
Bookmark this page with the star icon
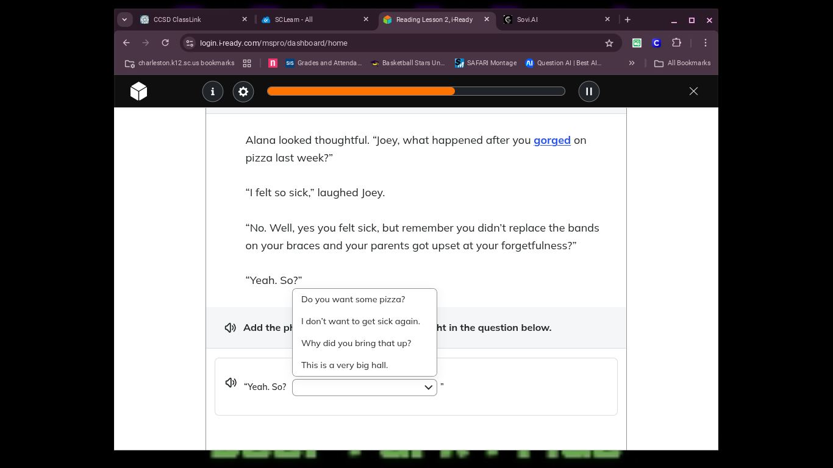point(609,43)
